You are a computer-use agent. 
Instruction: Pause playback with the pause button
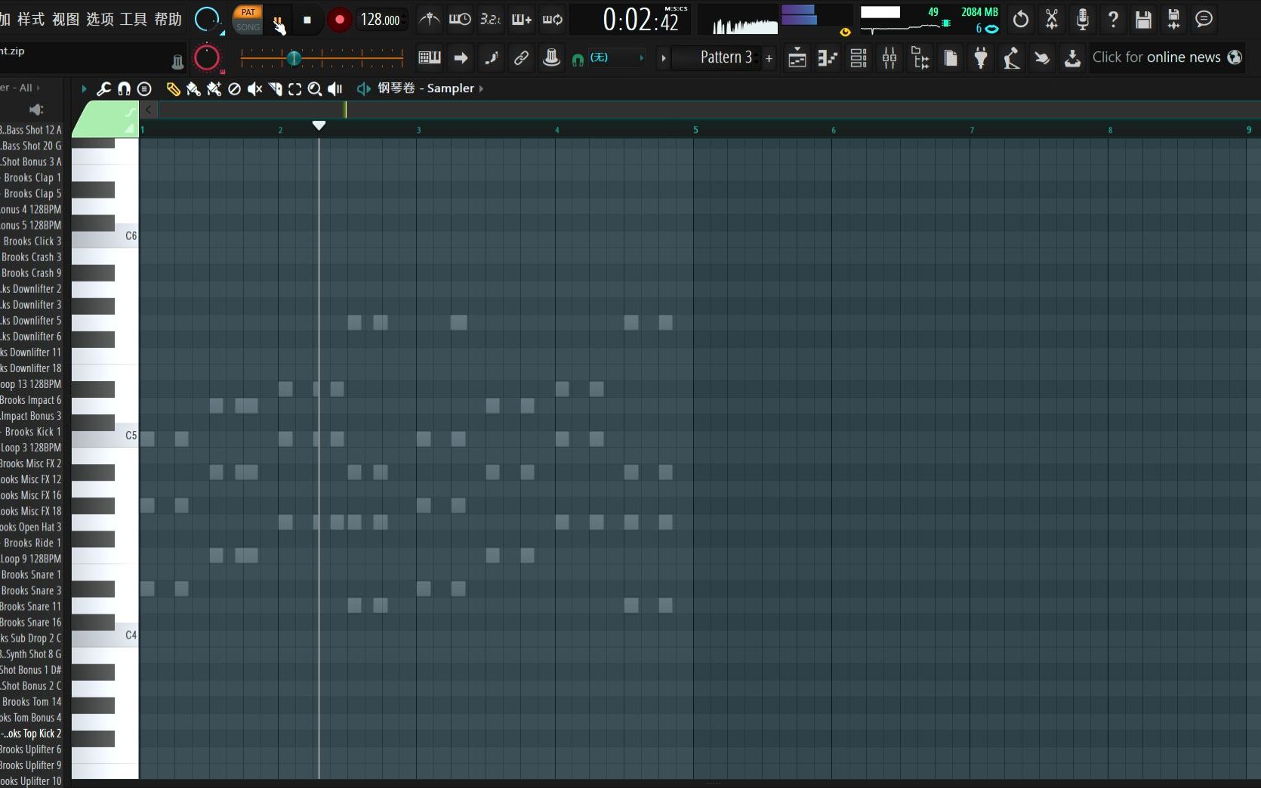click(279, 21)
